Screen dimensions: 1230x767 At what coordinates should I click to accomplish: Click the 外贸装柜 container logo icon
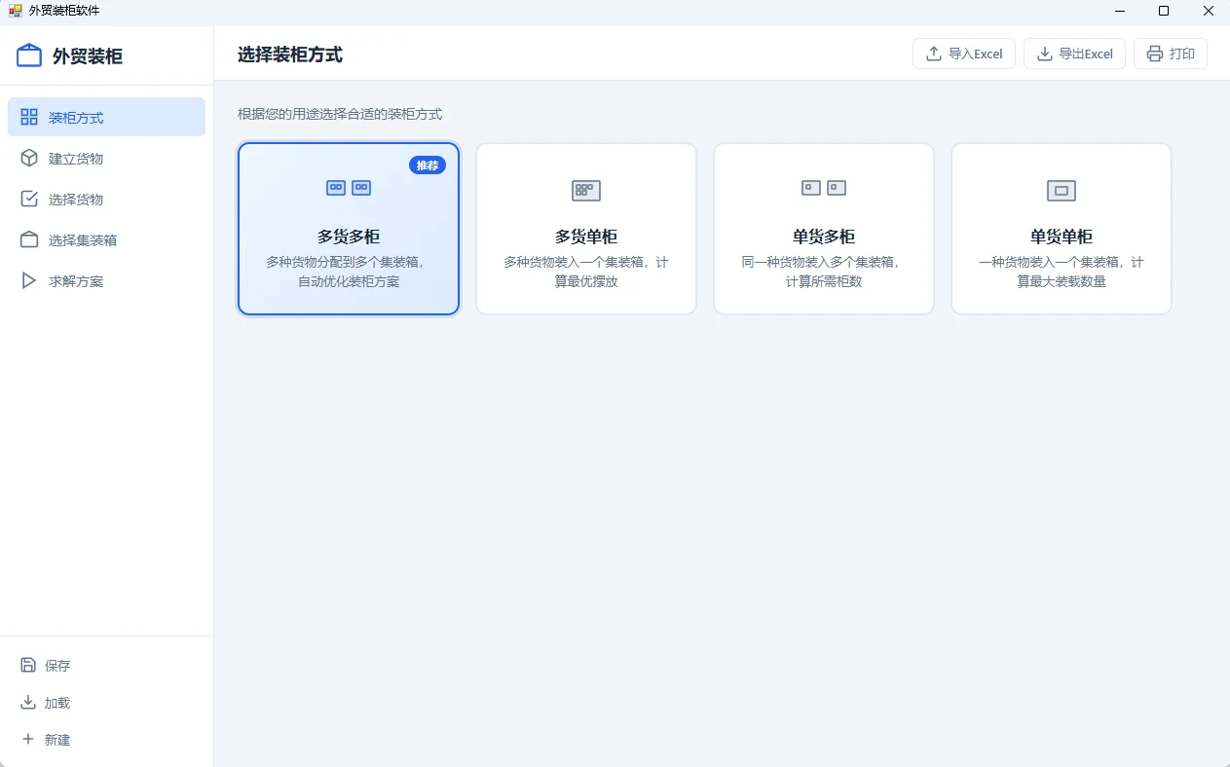29,55
